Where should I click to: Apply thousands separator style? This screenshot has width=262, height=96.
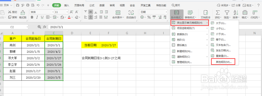[154, 17]
